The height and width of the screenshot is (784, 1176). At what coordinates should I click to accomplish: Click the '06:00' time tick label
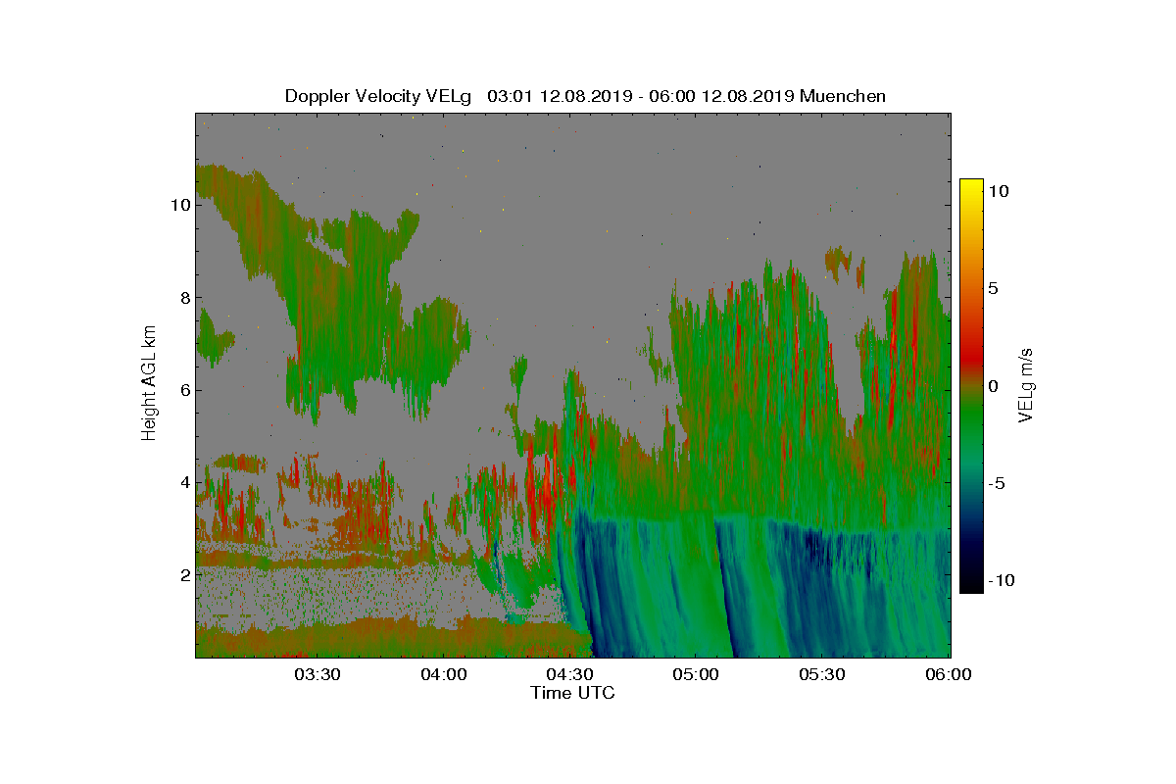(x=949, y=674)
